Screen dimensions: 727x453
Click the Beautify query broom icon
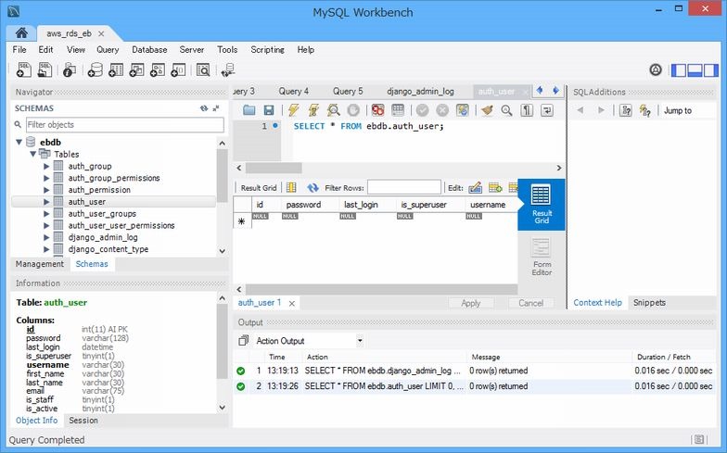[487, 110]
